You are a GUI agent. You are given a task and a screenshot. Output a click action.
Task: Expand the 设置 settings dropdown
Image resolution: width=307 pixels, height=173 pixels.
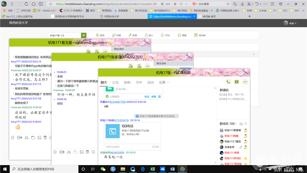point(164,83)
